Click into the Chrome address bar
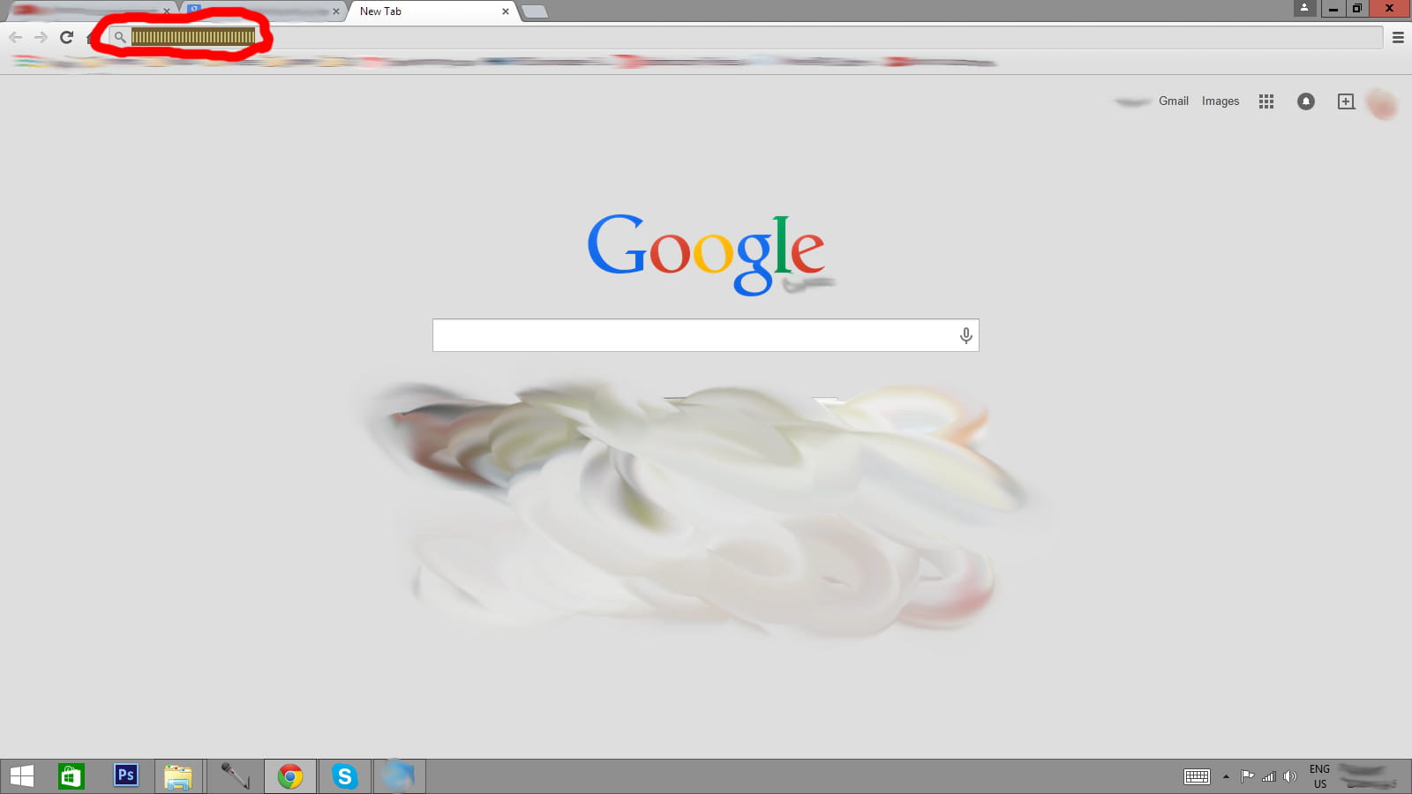The width and height of the screenshot is (1412, 794). [746, 37]
